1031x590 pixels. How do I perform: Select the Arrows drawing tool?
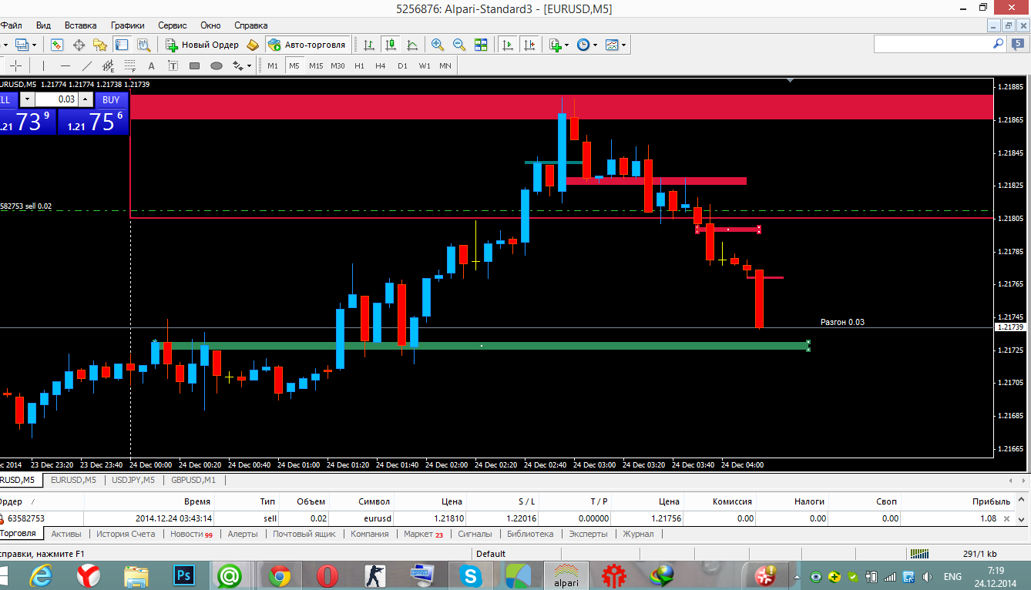point(237,65)
